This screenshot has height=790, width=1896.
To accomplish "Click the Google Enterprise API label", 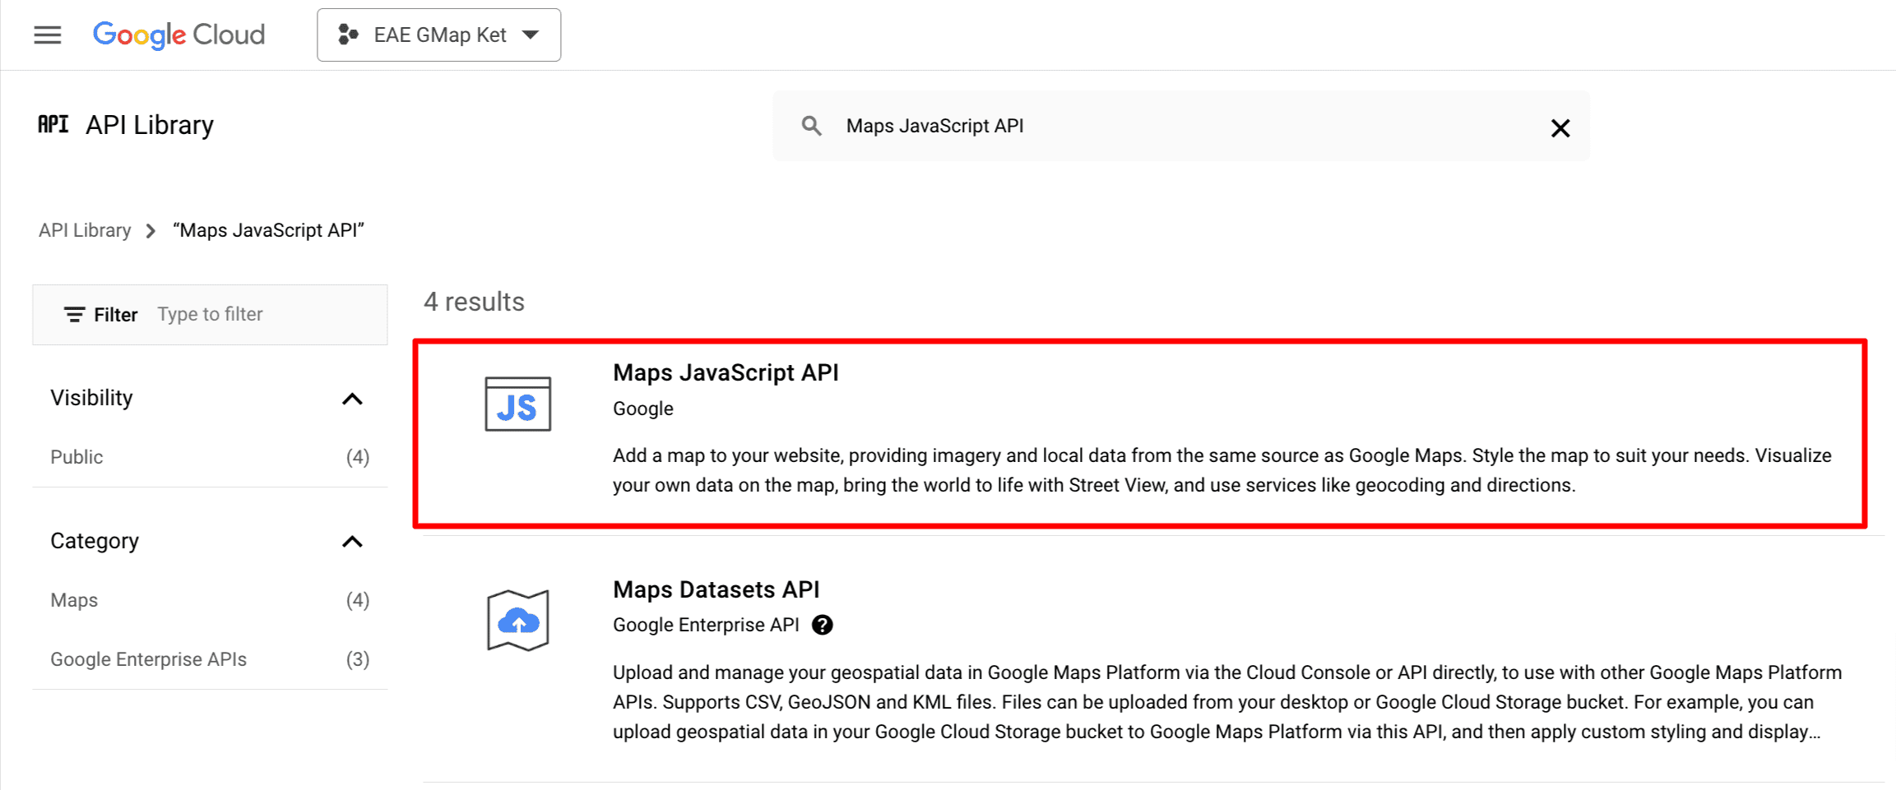I will click(706, 625).
